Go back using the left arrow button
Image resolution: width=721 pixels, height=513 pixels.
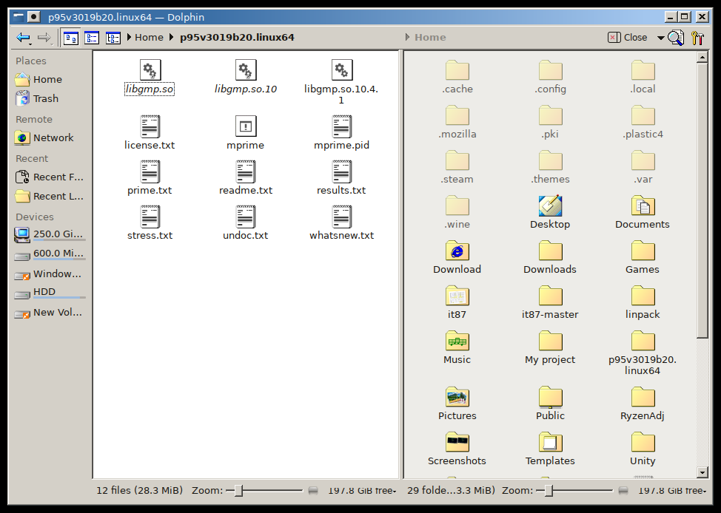point(24,38)
